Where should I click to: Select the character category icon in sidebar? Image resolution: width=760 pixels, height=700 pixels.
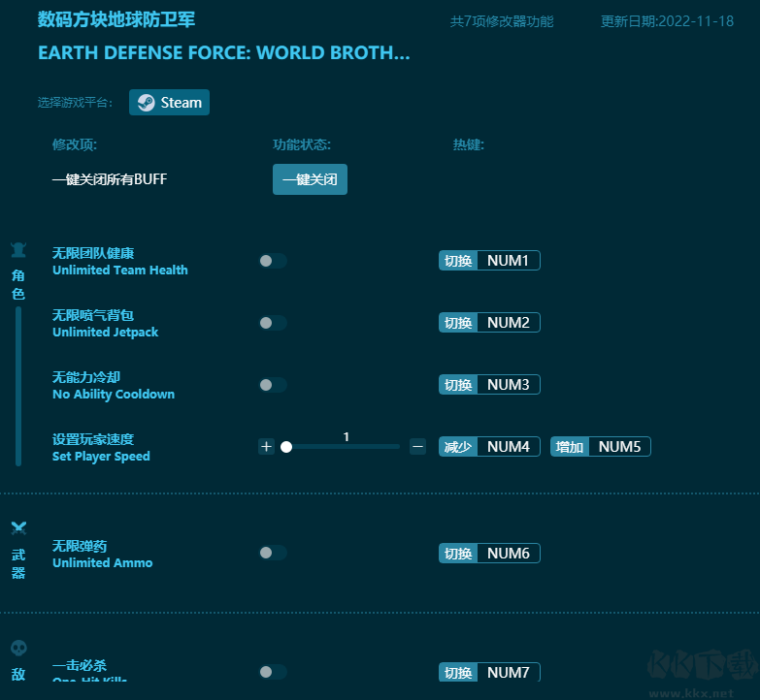click(x=18, y=250)
